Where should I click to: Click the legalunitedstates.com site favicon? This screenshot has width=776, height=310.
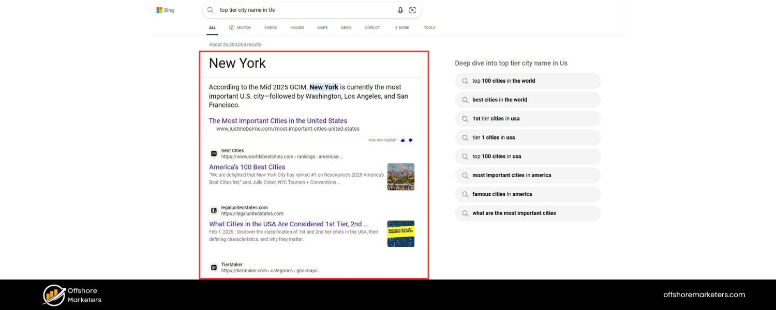(x=214, y=210)
